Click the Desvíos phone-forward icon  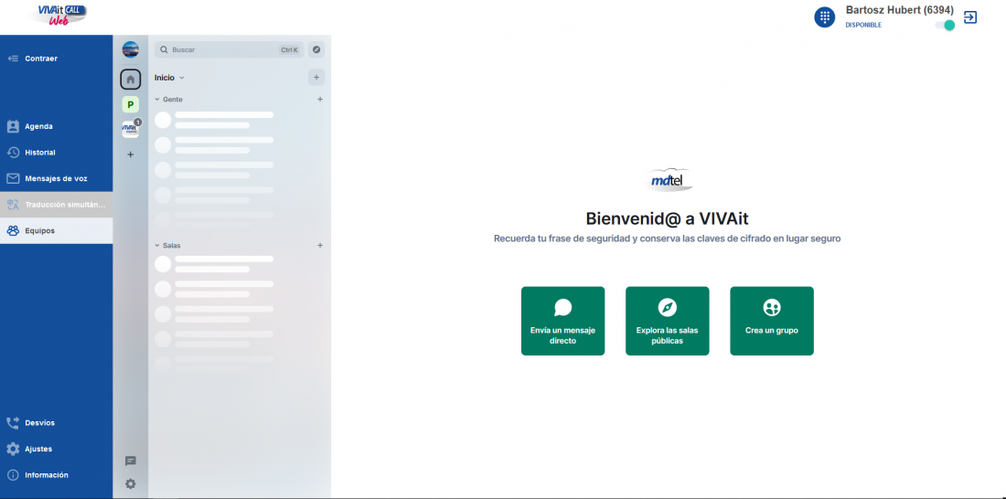point(13,422)
